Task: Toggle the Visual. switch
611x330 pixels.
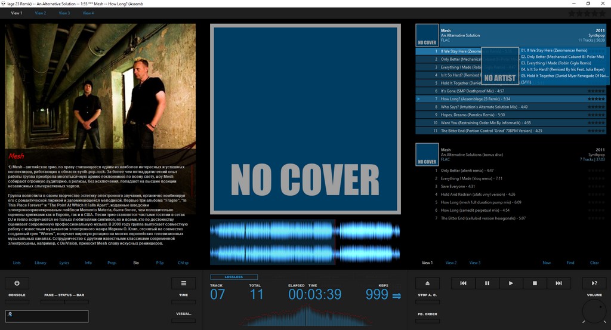Action: [183, 320]
